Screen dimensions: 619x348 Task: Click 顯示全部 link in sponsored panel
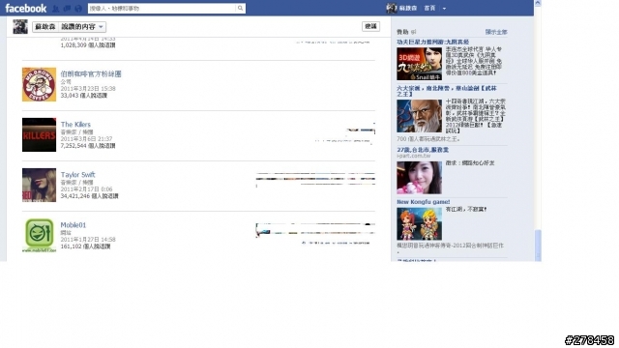pos(496,32)
